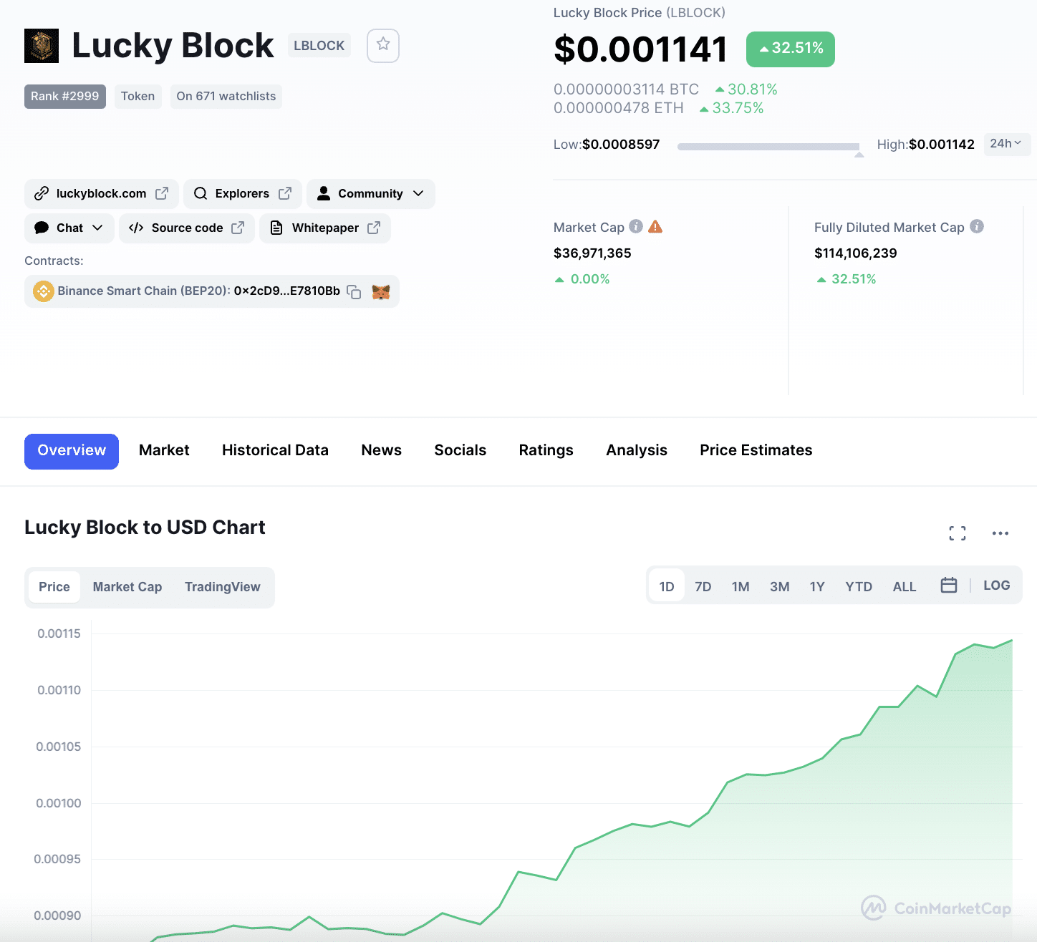Switch chart to Market Cap view
Image resolution: width=1037 pixels, height=942 pixels.
pyautogui.click(x=127, y=587)
